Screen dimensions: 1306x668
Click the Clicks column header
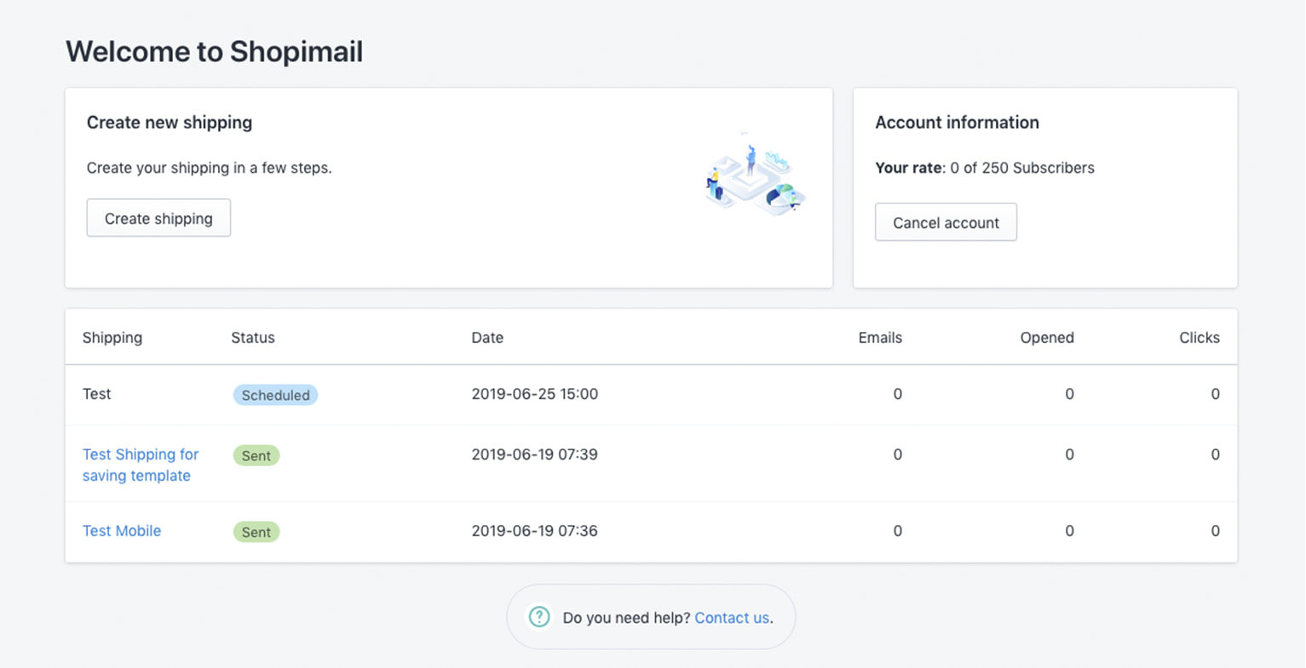pos(1199,337)
